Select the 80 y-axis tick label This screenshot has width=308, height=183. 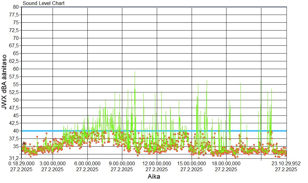click(x=16, y=7)
